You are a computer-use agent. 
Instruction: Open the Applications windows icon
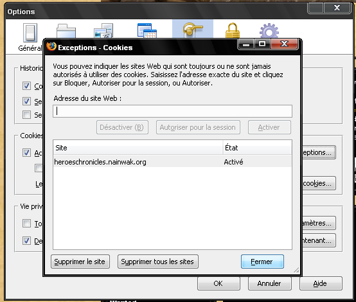(x=147, y=30)
